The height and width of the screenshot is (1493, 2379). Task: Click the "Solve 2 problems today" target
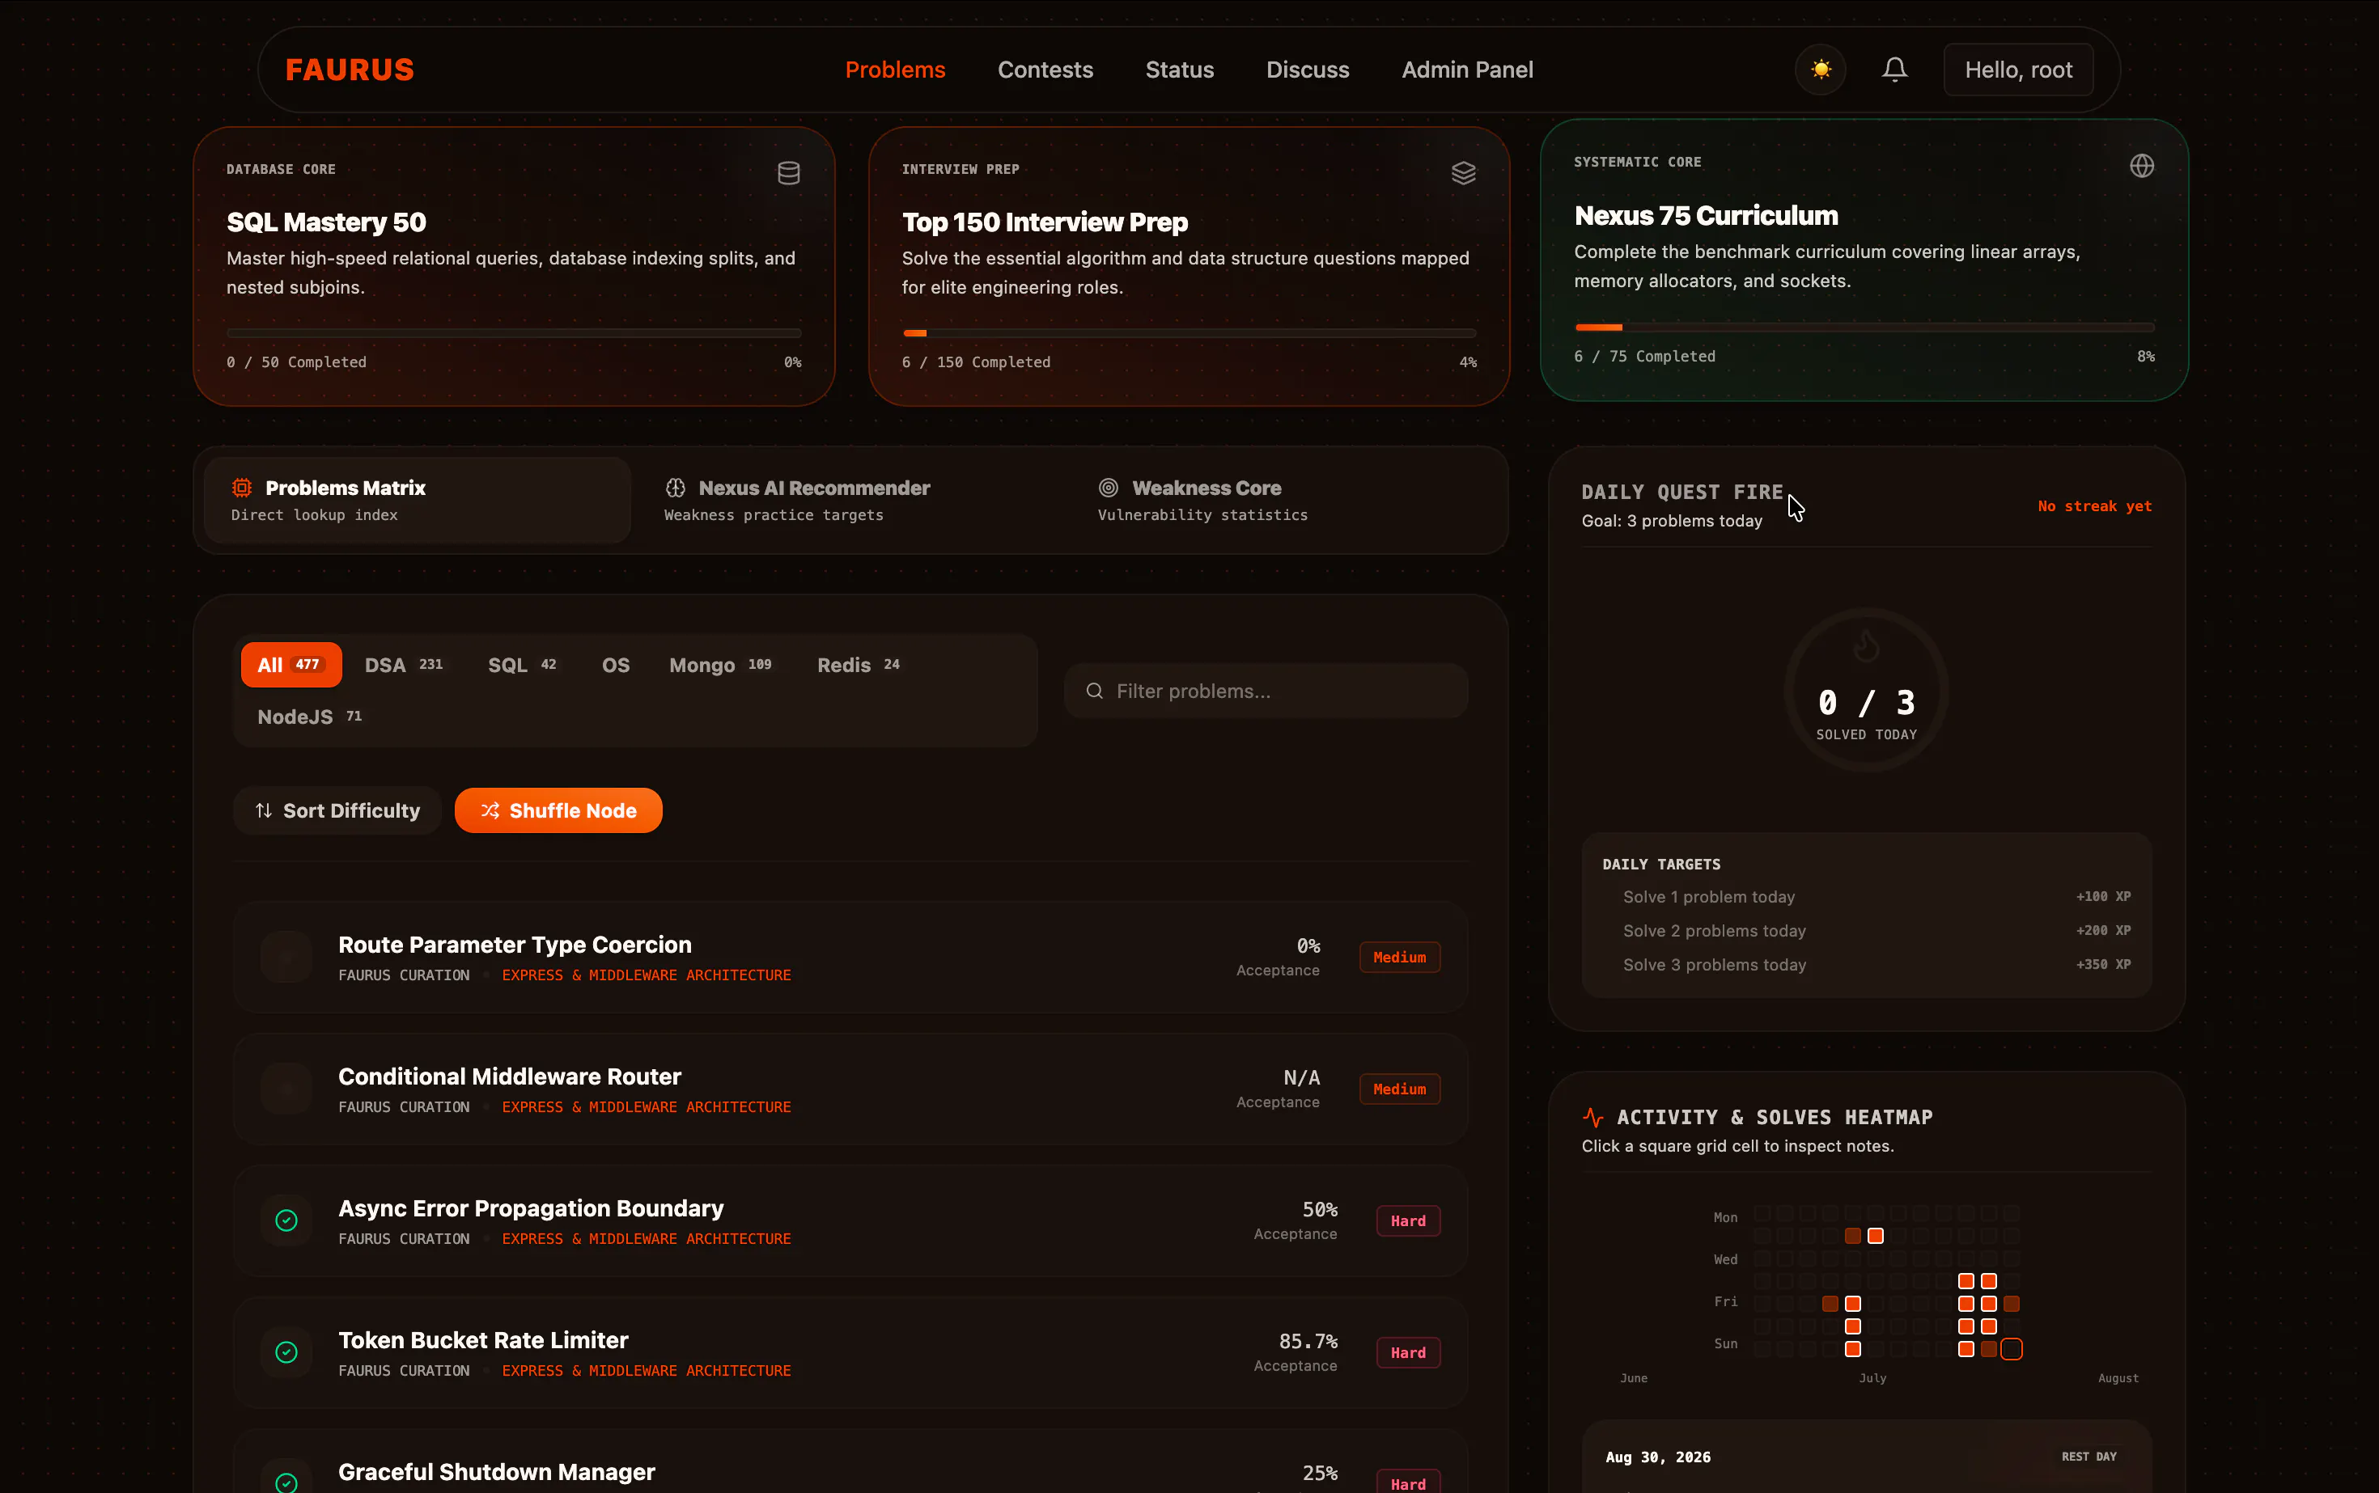click(1714, 931)
